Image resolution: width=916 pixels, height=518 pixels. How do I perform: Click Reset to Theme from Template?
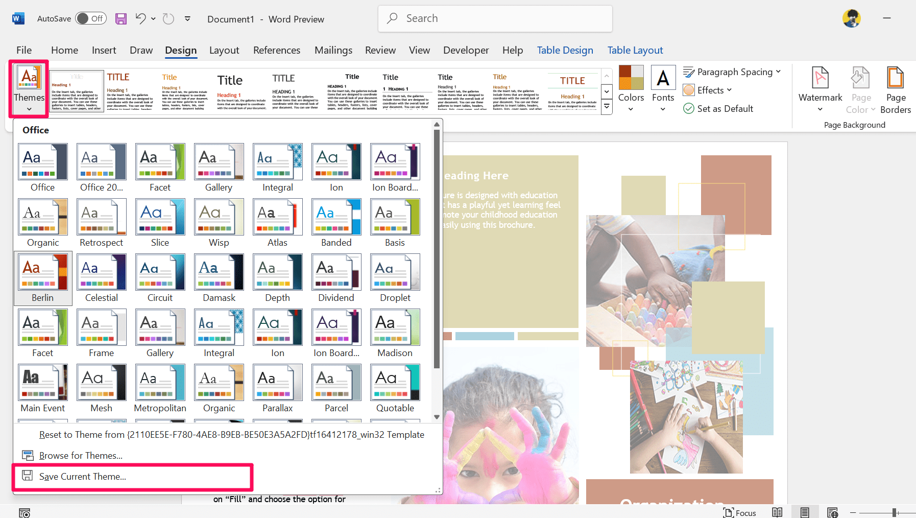tap(227, 435)
